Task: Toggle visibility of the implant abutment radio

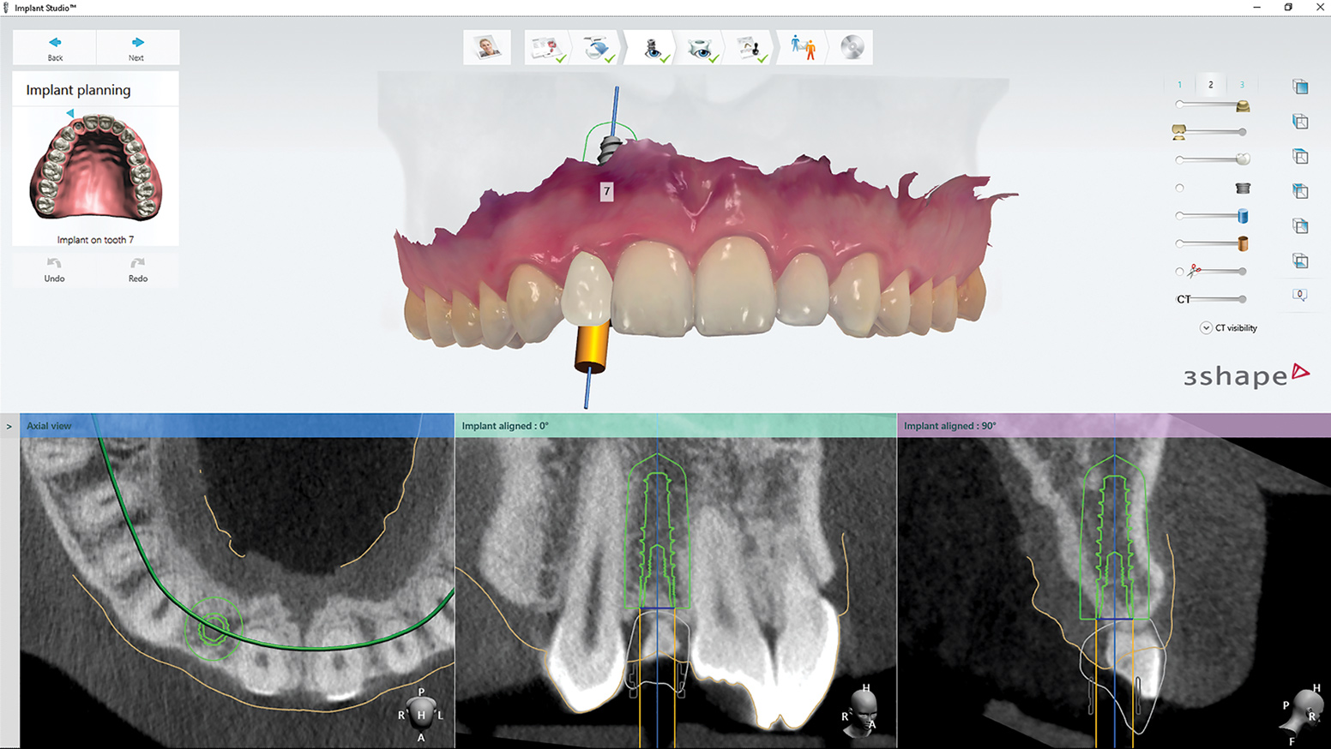Action: tap(1179, 188)
